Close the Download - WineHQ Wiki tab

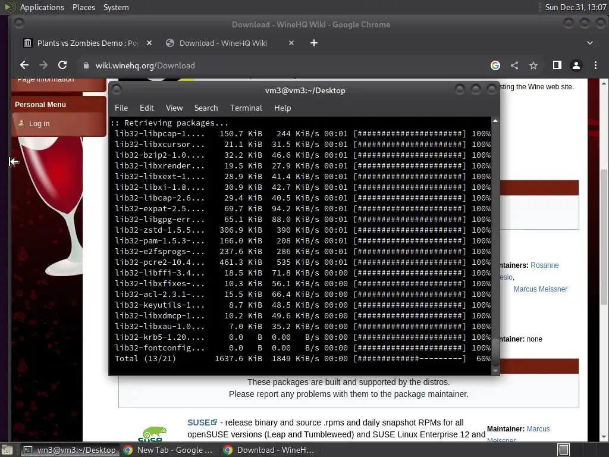tap(291, 43)
